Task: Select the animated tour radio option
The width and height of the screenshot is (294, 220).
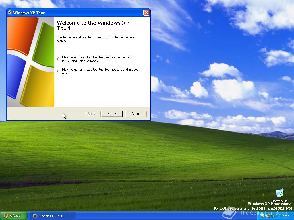Action: pyautogui.click(x=59, y=59)
